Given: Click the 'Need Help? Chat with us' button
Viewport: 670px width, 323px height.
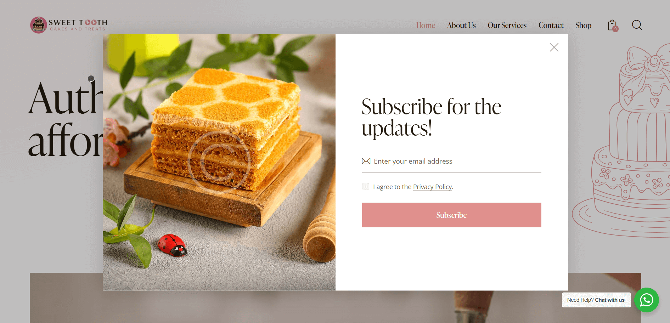Looking at the screenshot, I should 596,300.
